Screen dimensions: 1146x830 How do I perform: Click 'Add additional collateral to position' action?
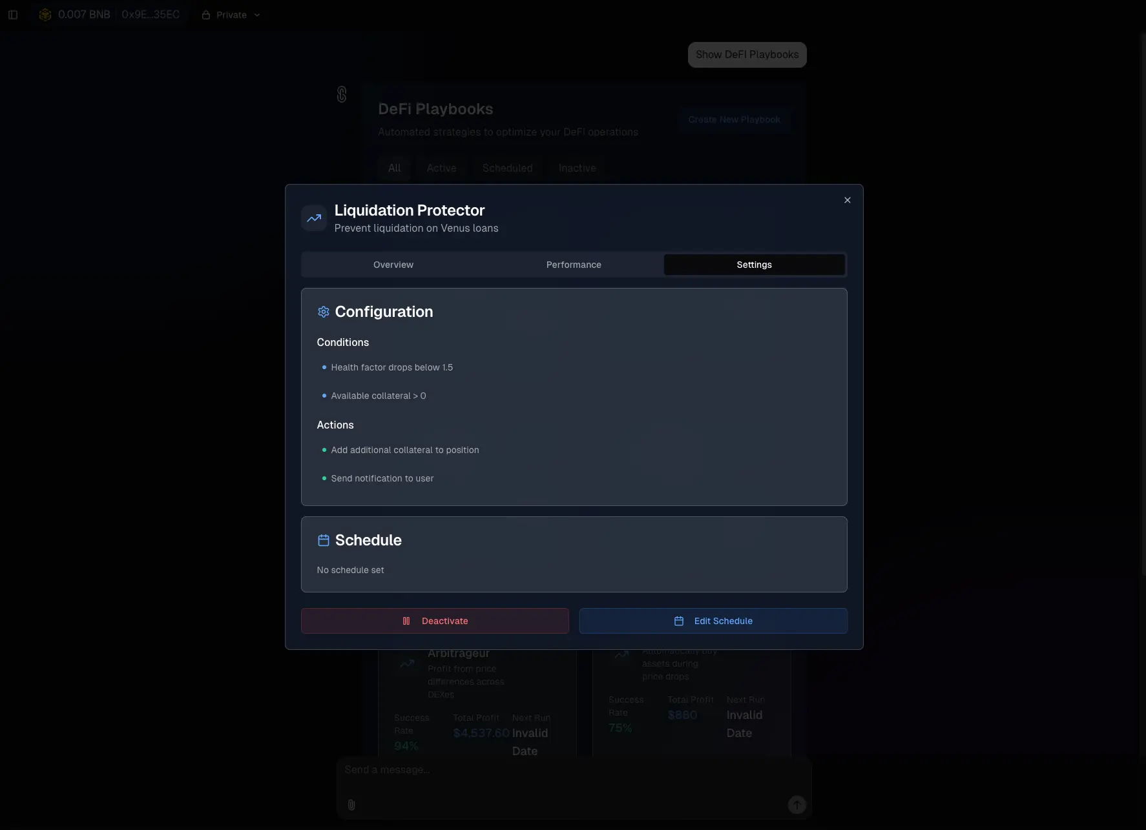[405, 450]
